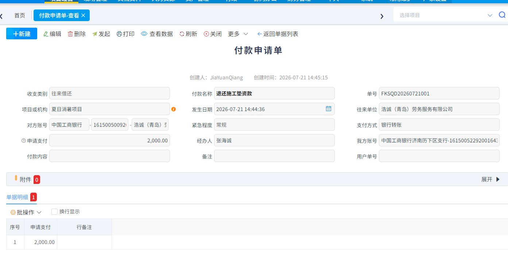508x256 pixels.
Task: Click the orange info icon beside 项目或机构
Action: [174, 109]
